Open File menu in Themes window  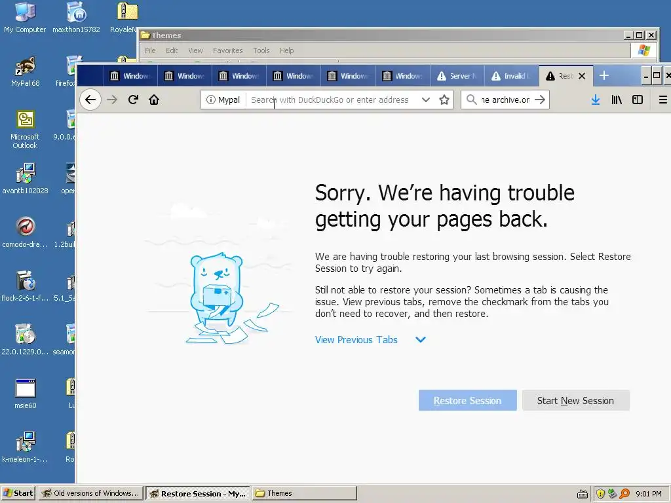150,50
